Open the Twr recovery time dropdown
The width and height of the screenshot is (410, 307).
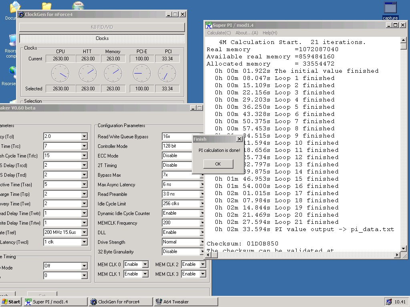pyautogui.click(x=84, y=203)
